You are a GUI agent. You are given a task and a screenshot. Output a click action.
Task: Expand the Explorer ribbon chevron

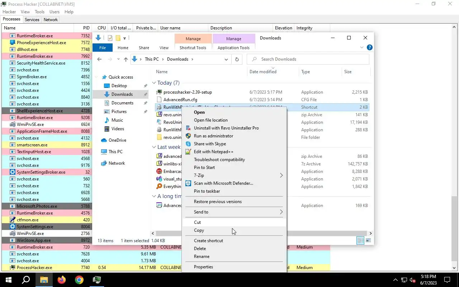pos(362,47)
